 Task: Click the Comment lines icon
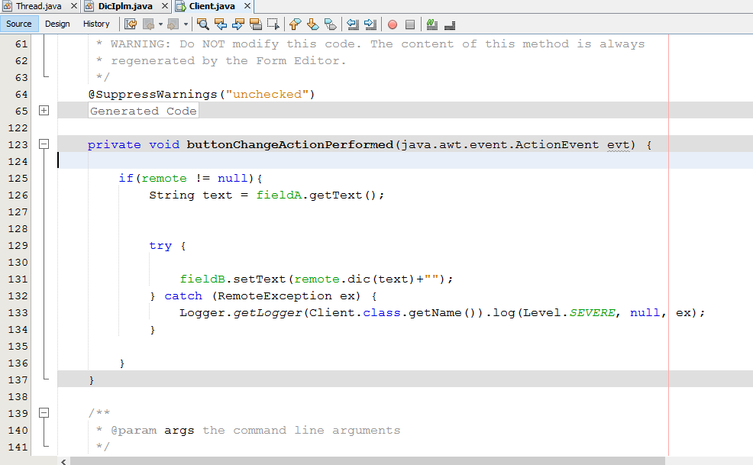pyautogui.click(x=431, y=24)
